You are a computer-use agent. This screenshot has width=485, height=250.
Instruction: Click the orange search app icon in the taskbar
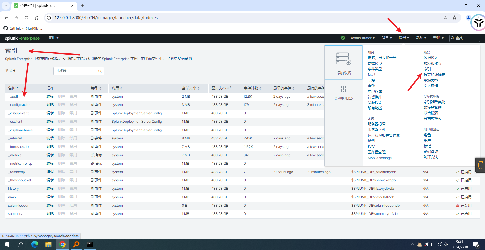[76, 244]
